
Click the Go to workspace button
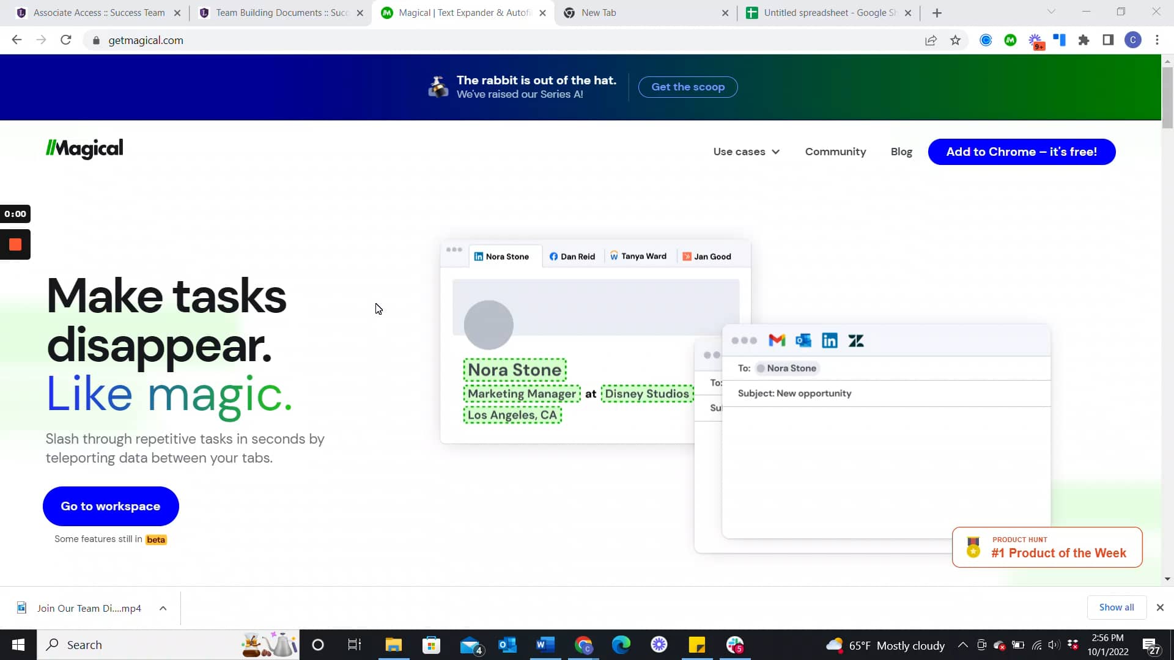111,506
